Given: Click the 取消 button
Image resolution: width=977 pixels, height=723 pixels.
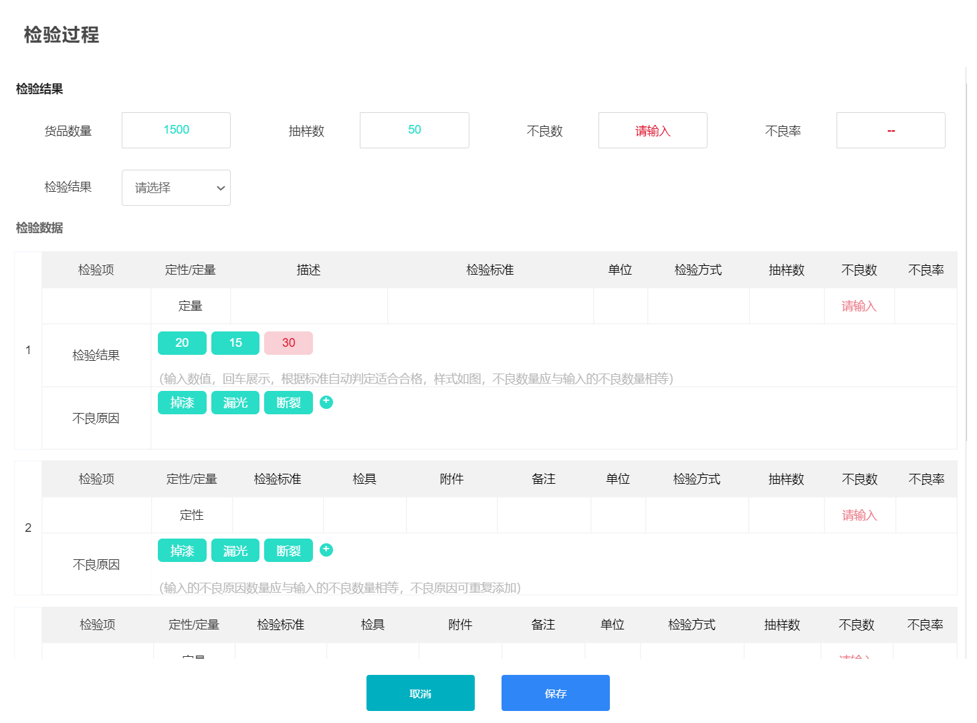Looking at the screenshot, I should pos(420,693).
